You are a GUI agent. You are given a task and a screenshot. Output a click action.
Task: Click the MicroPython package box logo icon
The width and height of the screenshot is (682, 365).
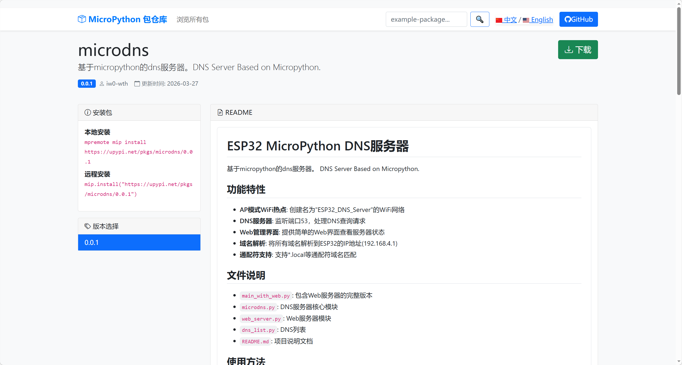82,19
